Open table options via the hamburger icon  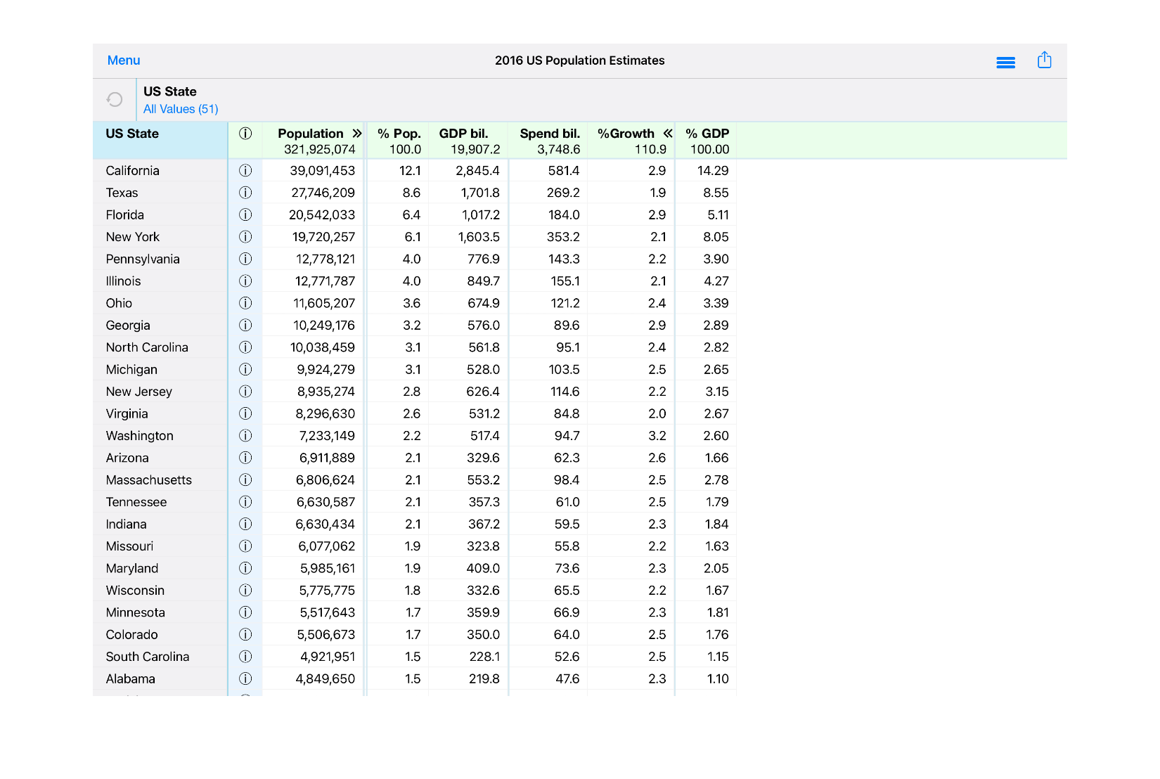(x=1006, y=62)
